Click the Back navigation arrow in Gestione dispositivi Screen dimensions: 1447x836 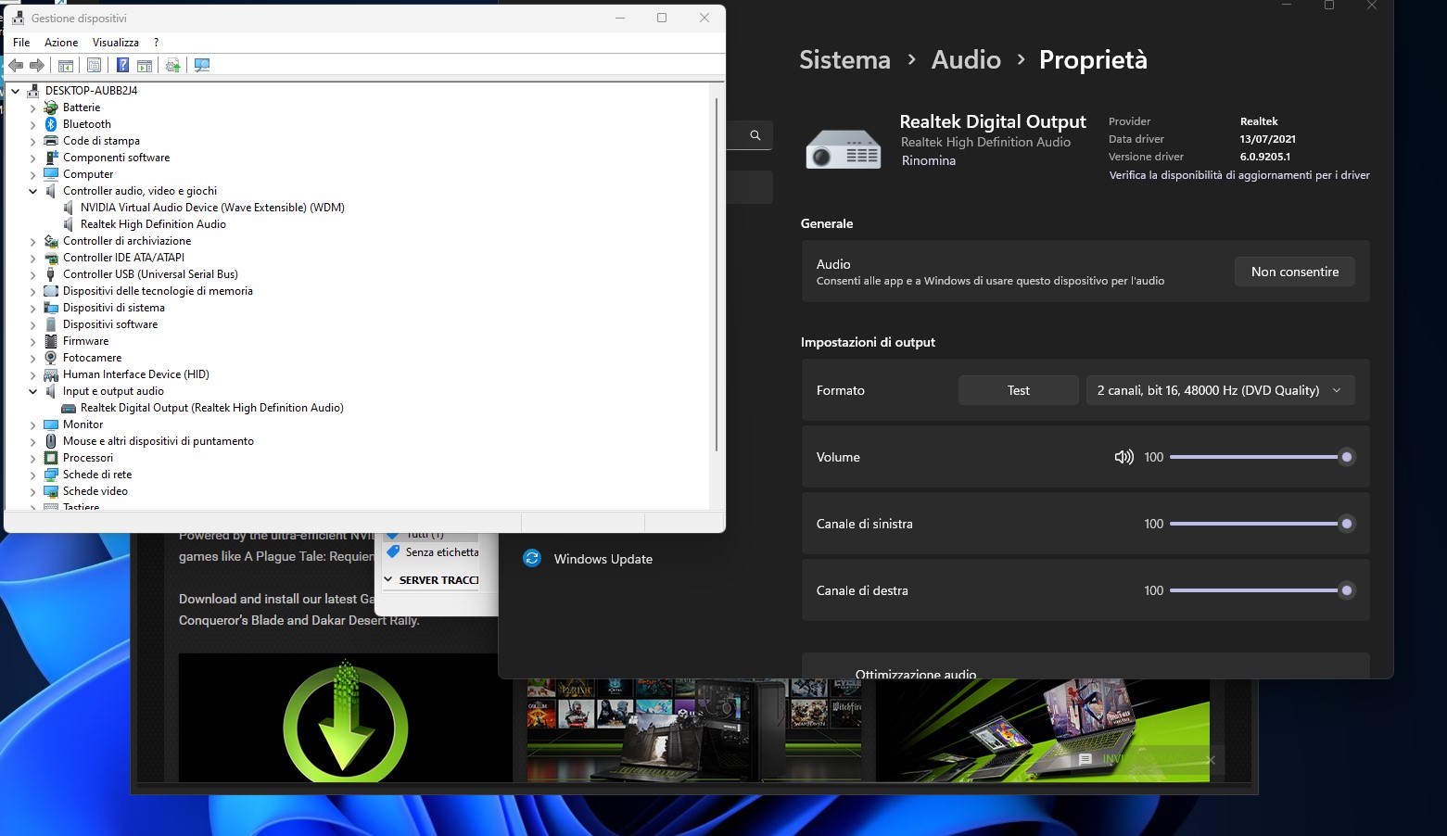coord(16,65)
